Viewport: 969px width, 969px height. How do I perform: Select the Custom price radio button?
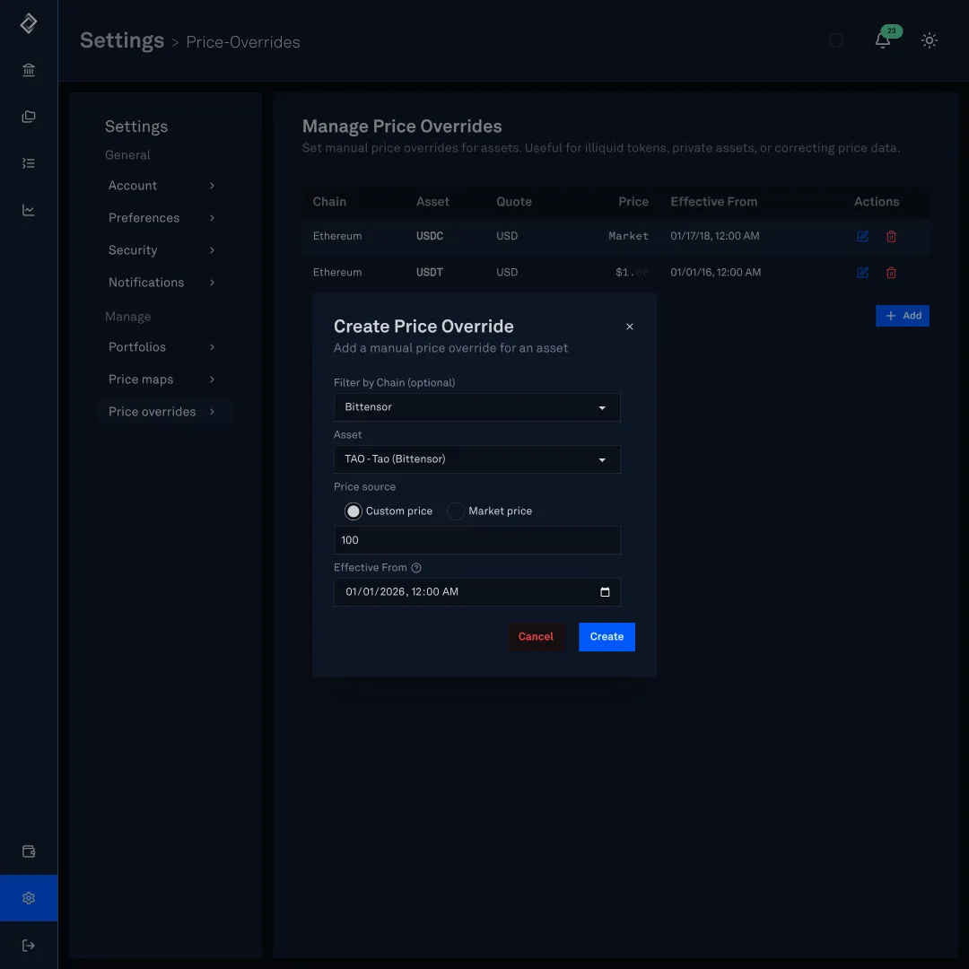(x=353, y=511)
